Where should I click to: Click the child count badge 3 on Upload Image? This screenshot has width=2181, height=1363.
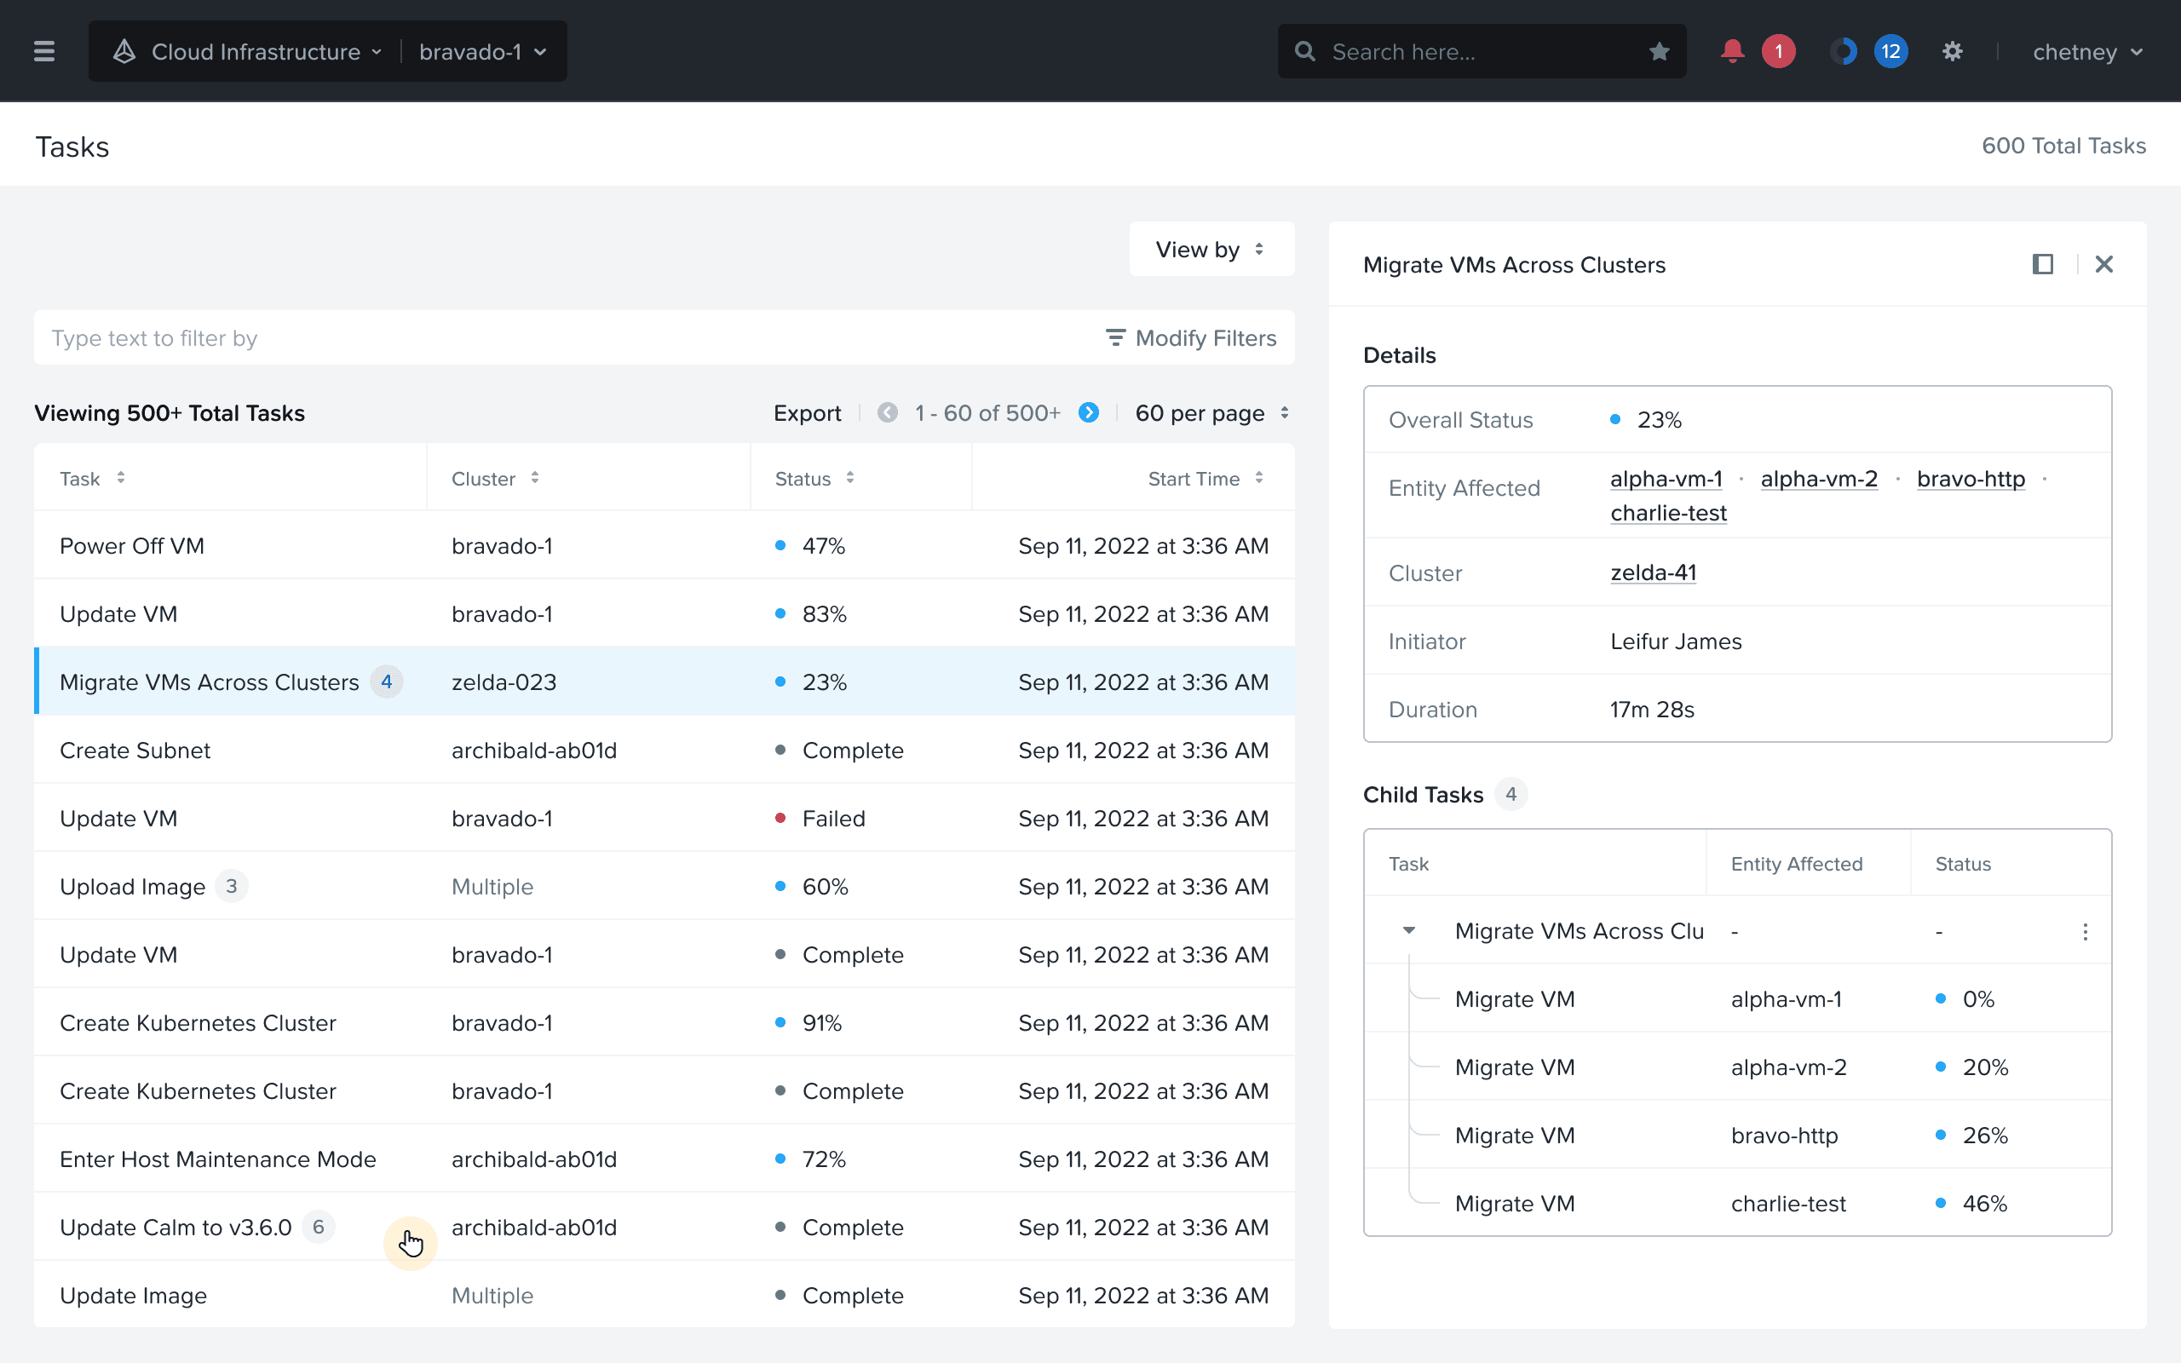[x=232, y=886]
